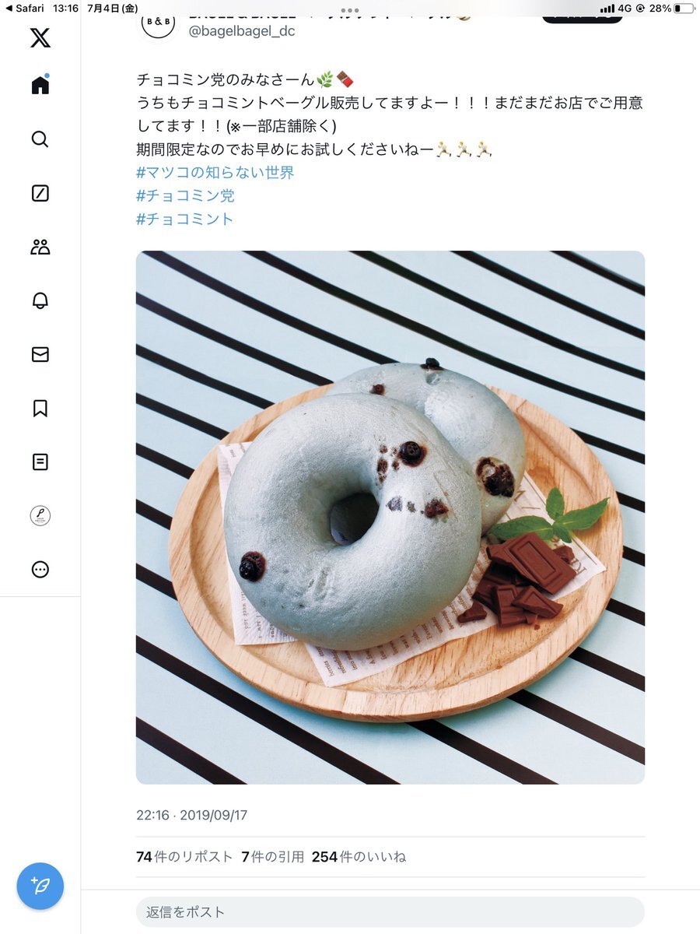Screen dimensions: 700x934
Task: Return to Safari via status bar back link
Action: (x=25, y=8)
